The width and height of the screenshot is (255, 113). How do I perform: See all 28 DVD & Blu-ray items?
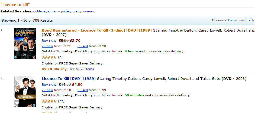(81, 69)
